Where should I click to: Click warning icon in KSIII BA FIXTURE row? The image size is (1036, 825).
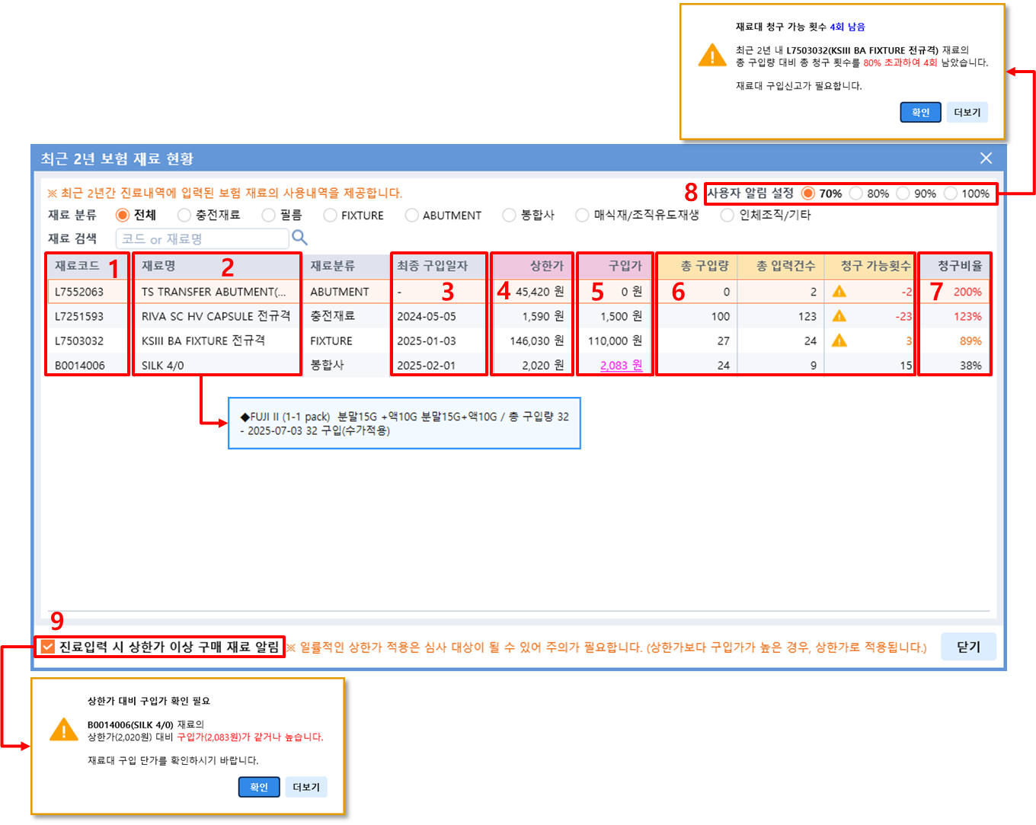click(839, 341)
